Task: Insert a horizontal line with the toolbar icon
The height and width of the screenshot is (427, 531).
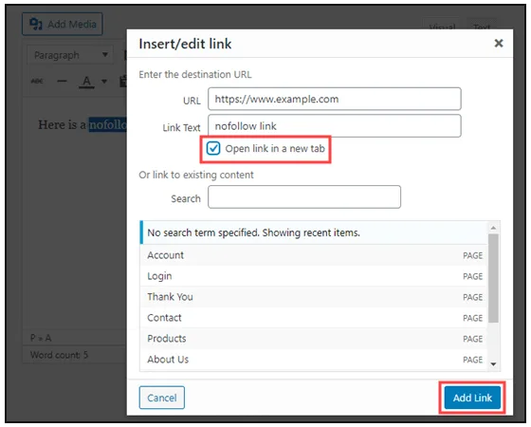Action: [62, 82]
